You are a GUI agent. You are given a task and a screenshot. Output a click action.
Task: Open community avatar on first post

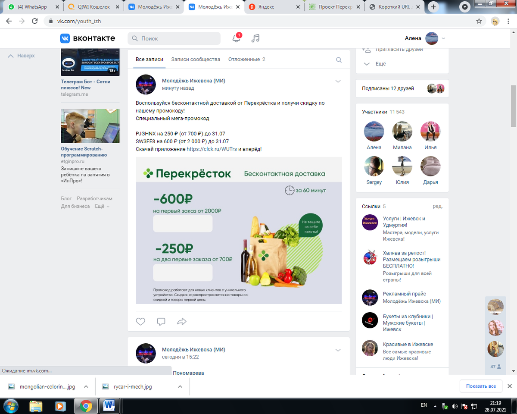point(146,84)
